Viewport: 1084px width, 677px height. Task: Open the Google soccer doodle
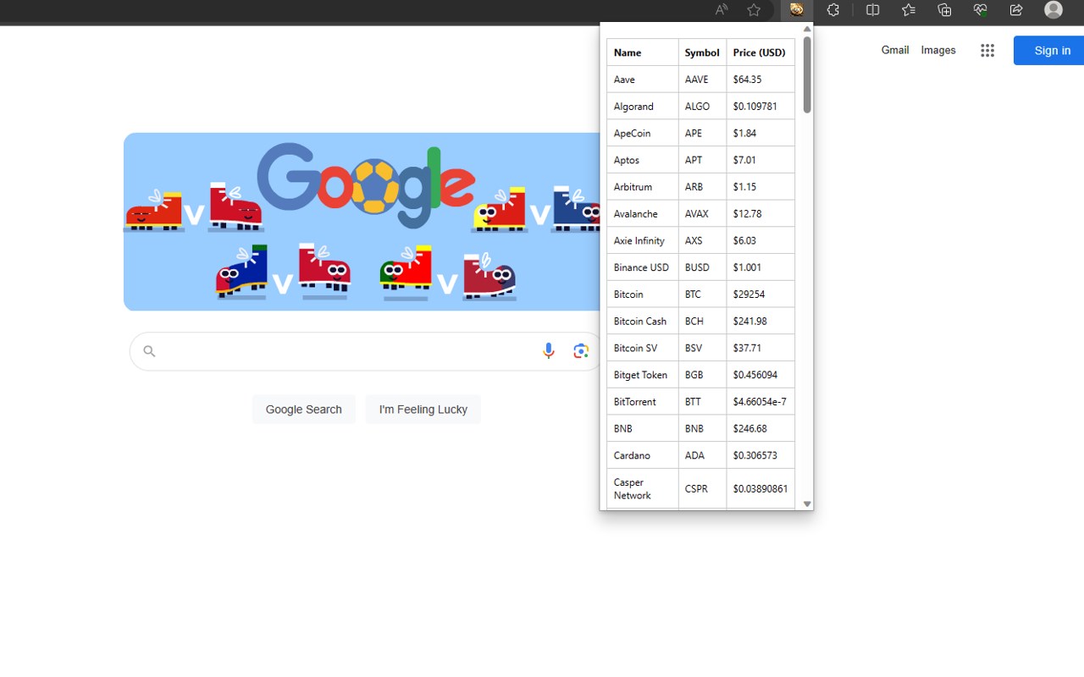click(x=362, y=222)
